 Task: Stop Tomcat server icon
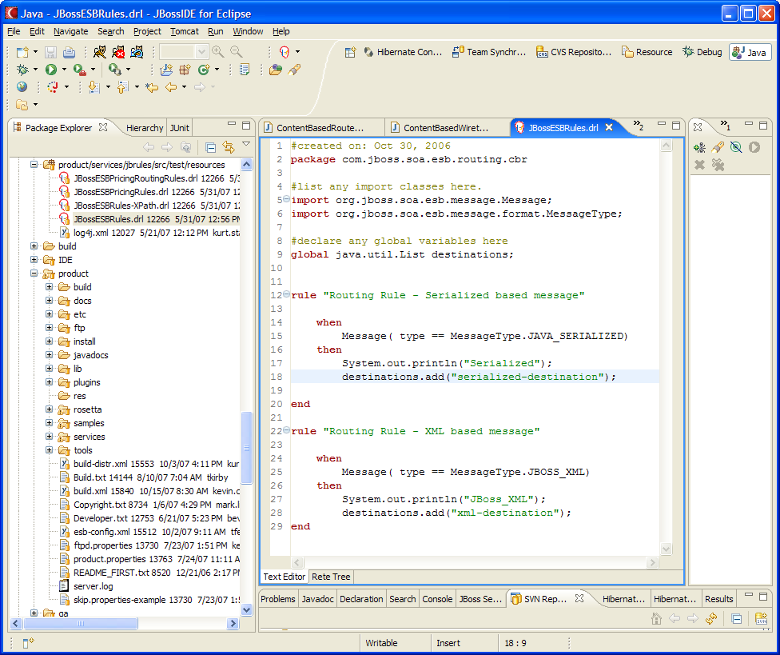(x=118, y=52)
